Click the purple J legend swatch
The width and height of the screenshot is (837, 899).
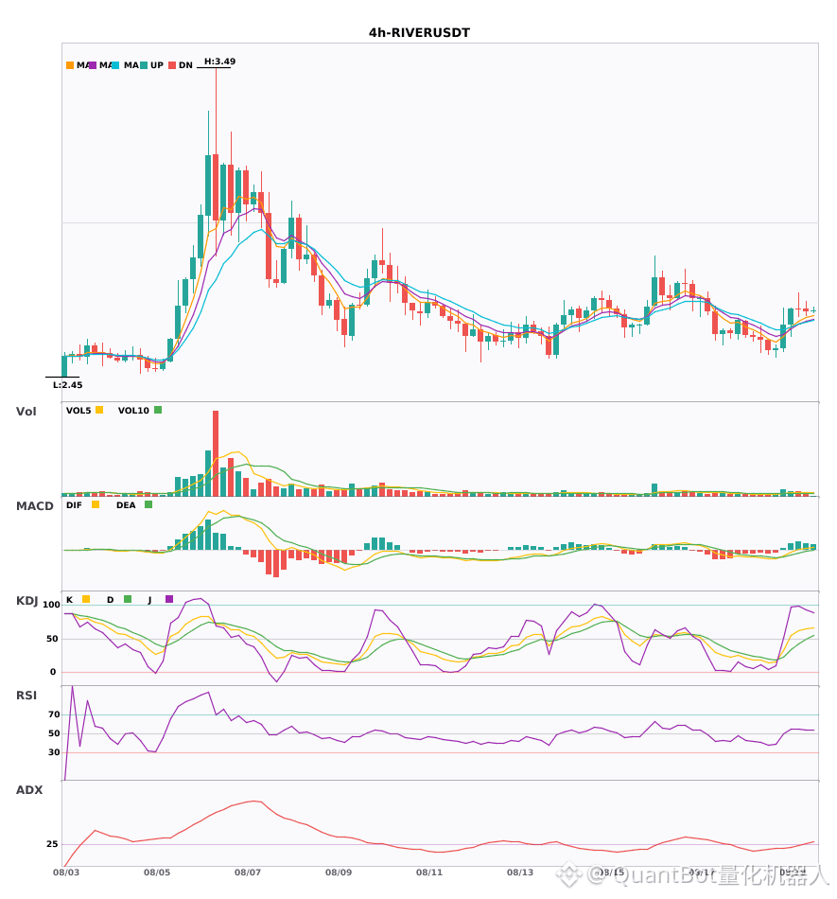169,599
